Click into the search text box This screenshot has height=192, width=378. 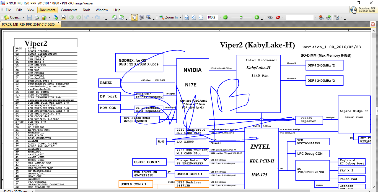click(300, 17)
